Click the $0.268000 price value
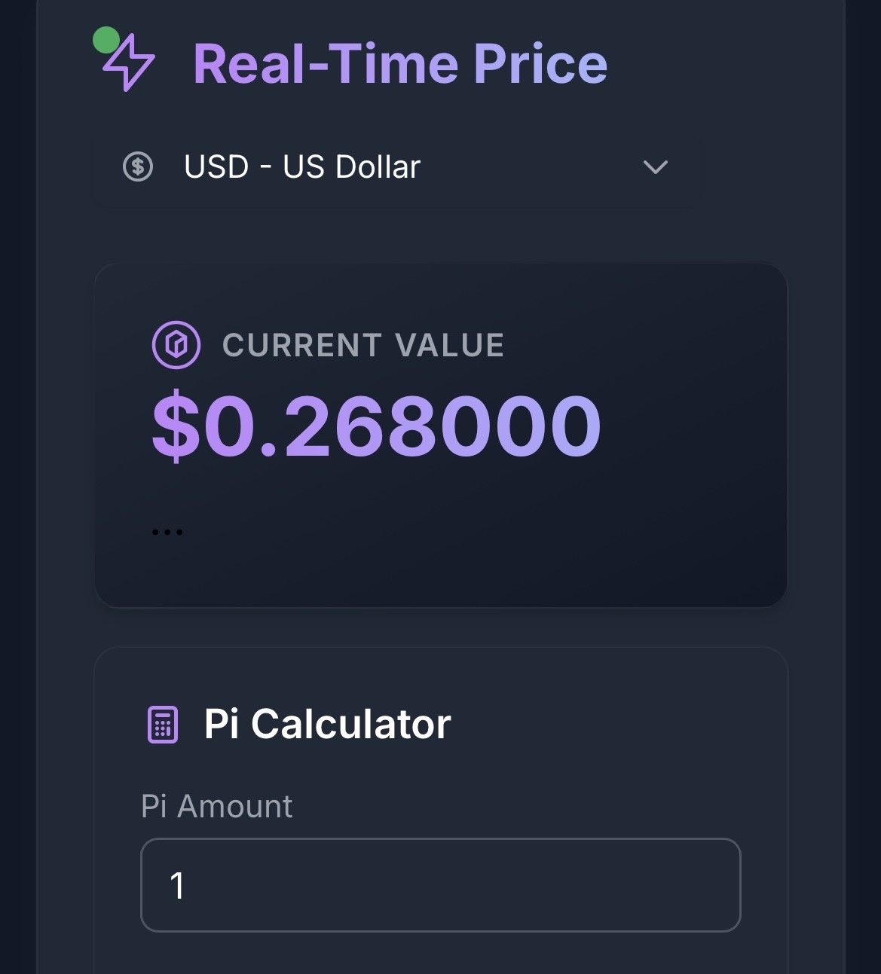881x974 pixels. (377, 426)
